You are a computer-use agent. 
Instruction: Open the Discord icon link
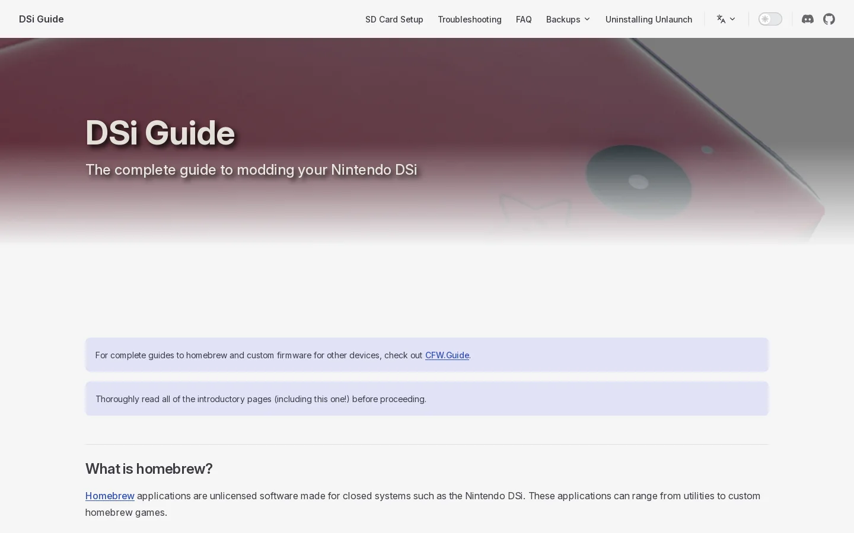coord(808,19)
